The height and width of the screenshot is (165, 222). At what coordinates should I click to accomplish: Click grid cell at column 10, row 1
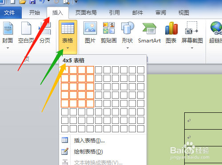click(141, 70)
